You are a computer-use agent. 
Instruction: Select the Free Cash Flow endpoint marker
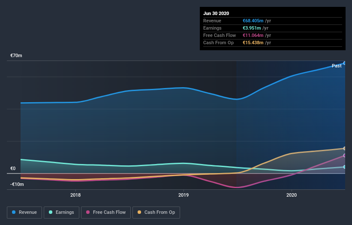click(345, 155)
